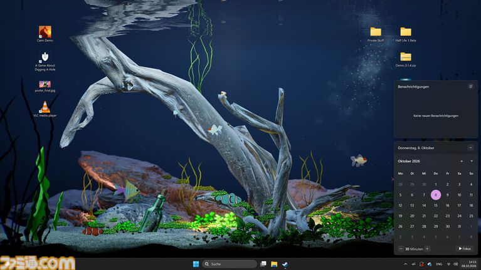Screen dimensions: 481x270
Task: Click the 30 Minuten focus duration label
Action: (x=414, y=249)
